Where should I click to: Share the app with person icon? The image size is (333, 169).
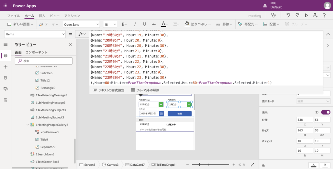(315, 16)
